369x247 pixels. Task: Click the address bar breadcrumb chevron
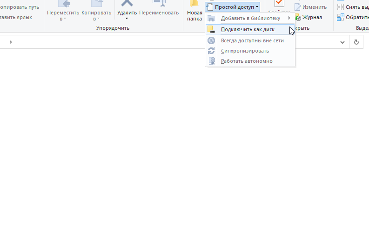[11, 42]
